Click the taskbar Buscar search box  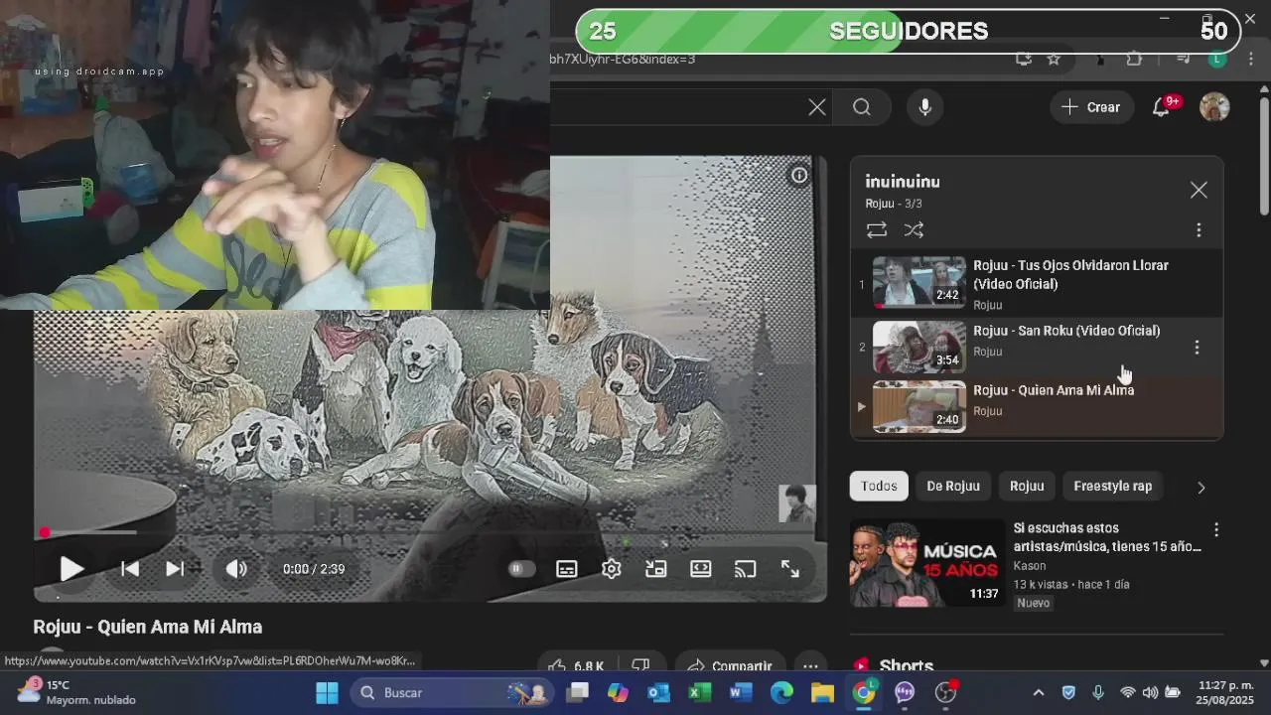point(452,692)
